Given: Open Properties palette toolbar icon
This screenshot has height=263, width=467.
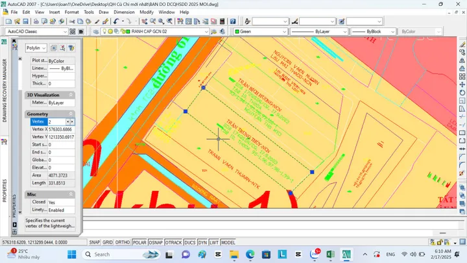Looking at the screenshot, I should (180, 21).
